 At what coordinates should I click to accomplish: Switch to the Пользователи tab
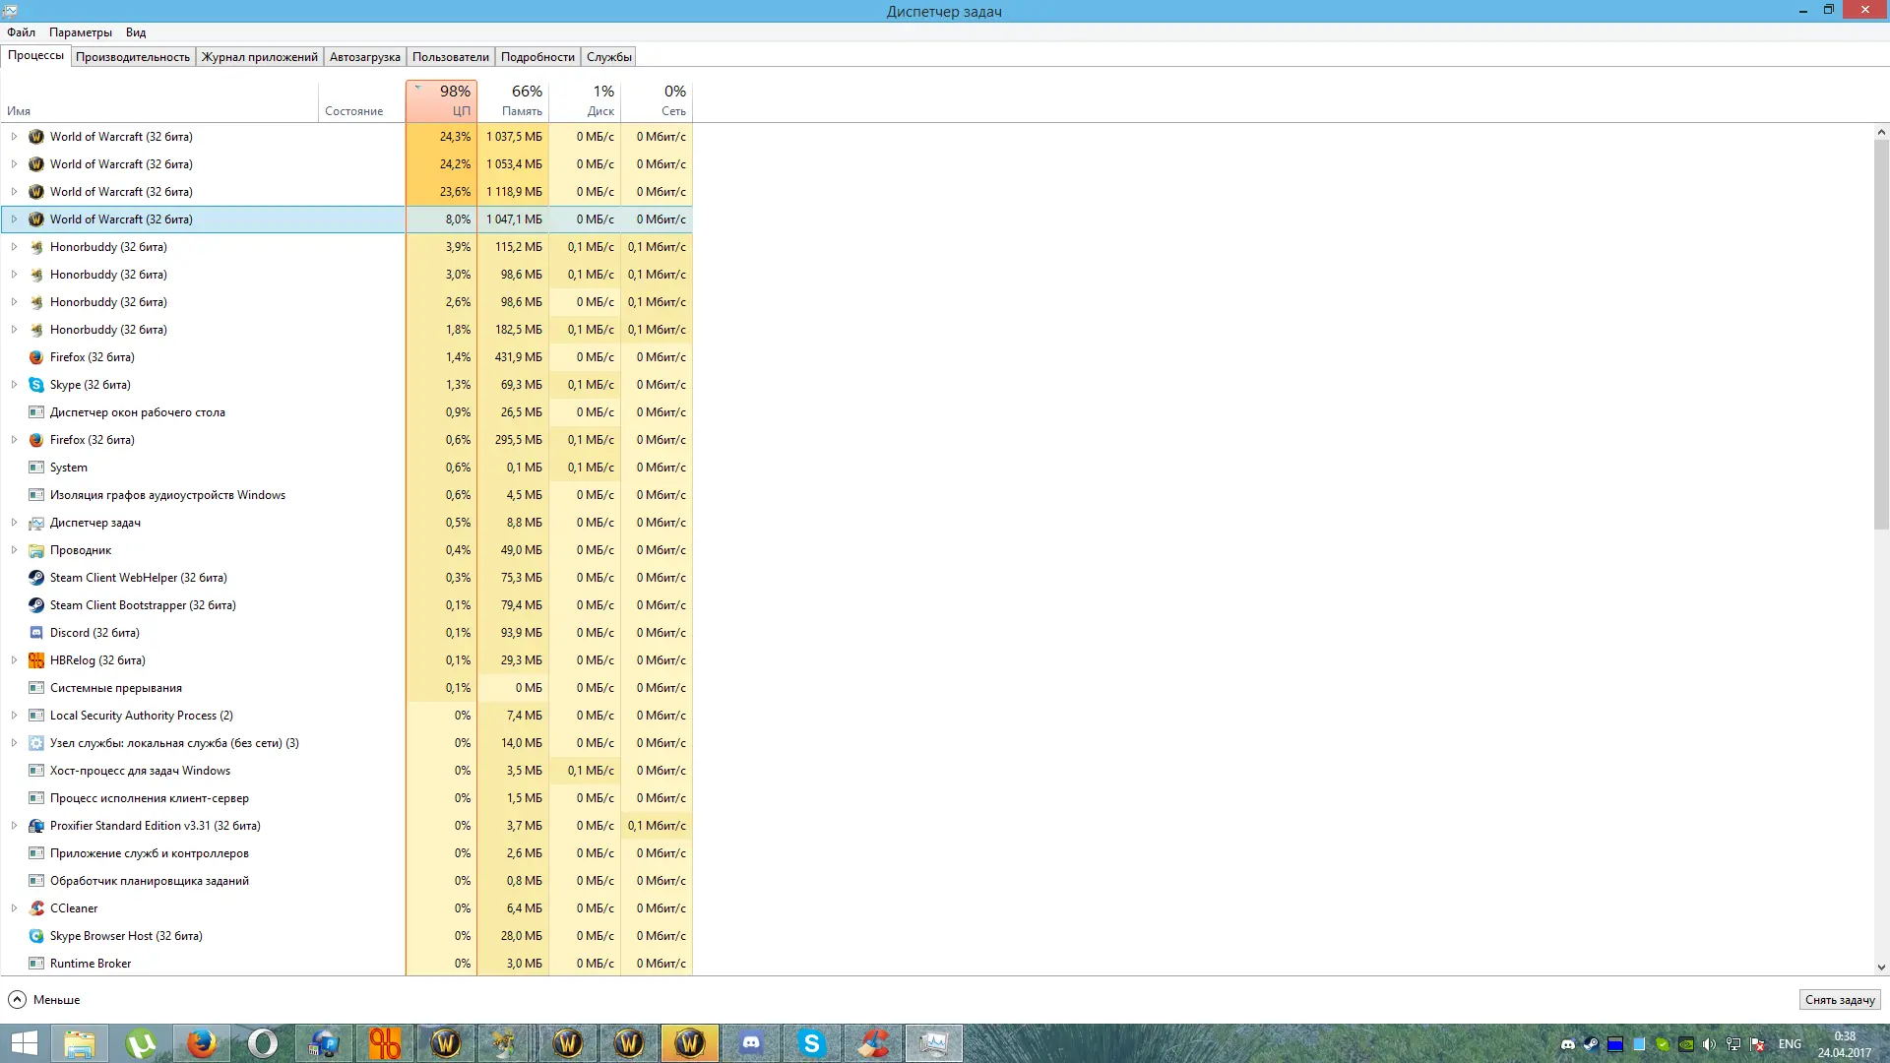click(451, 57)
